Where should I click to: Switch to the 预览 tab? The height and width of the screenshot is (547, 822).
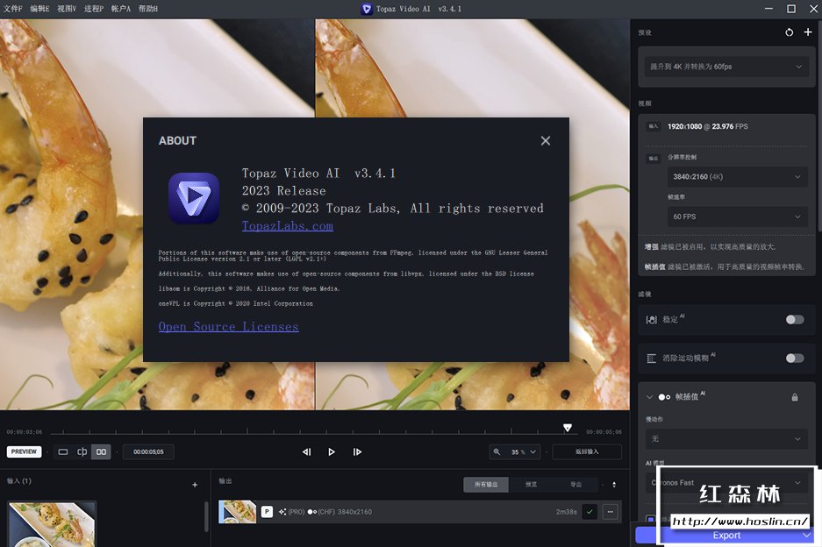(531, 485)
